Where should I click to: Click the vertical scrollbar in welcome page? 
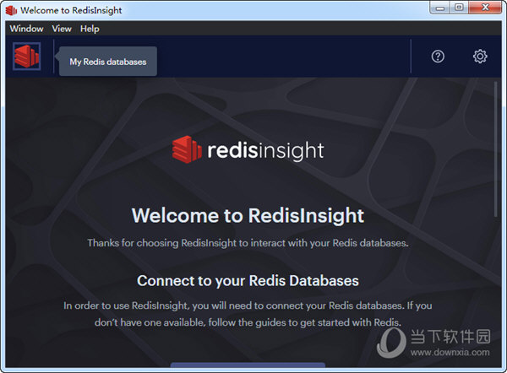[x=495, y=149]
